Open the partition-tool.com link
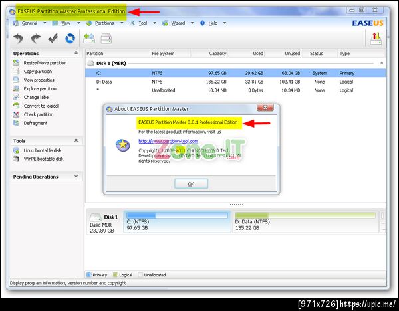Screen dimensions: 399x311 [168, 141]
